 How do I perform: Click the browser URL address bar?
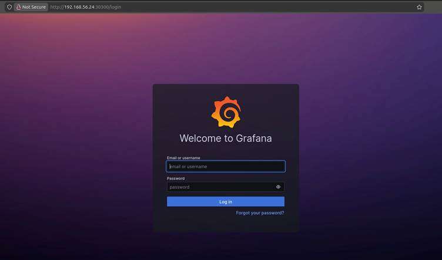point(235,7)
